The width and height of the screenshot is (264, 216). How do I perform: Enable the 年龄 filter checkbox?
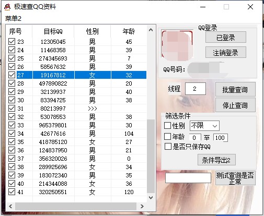tap(167, 137)
